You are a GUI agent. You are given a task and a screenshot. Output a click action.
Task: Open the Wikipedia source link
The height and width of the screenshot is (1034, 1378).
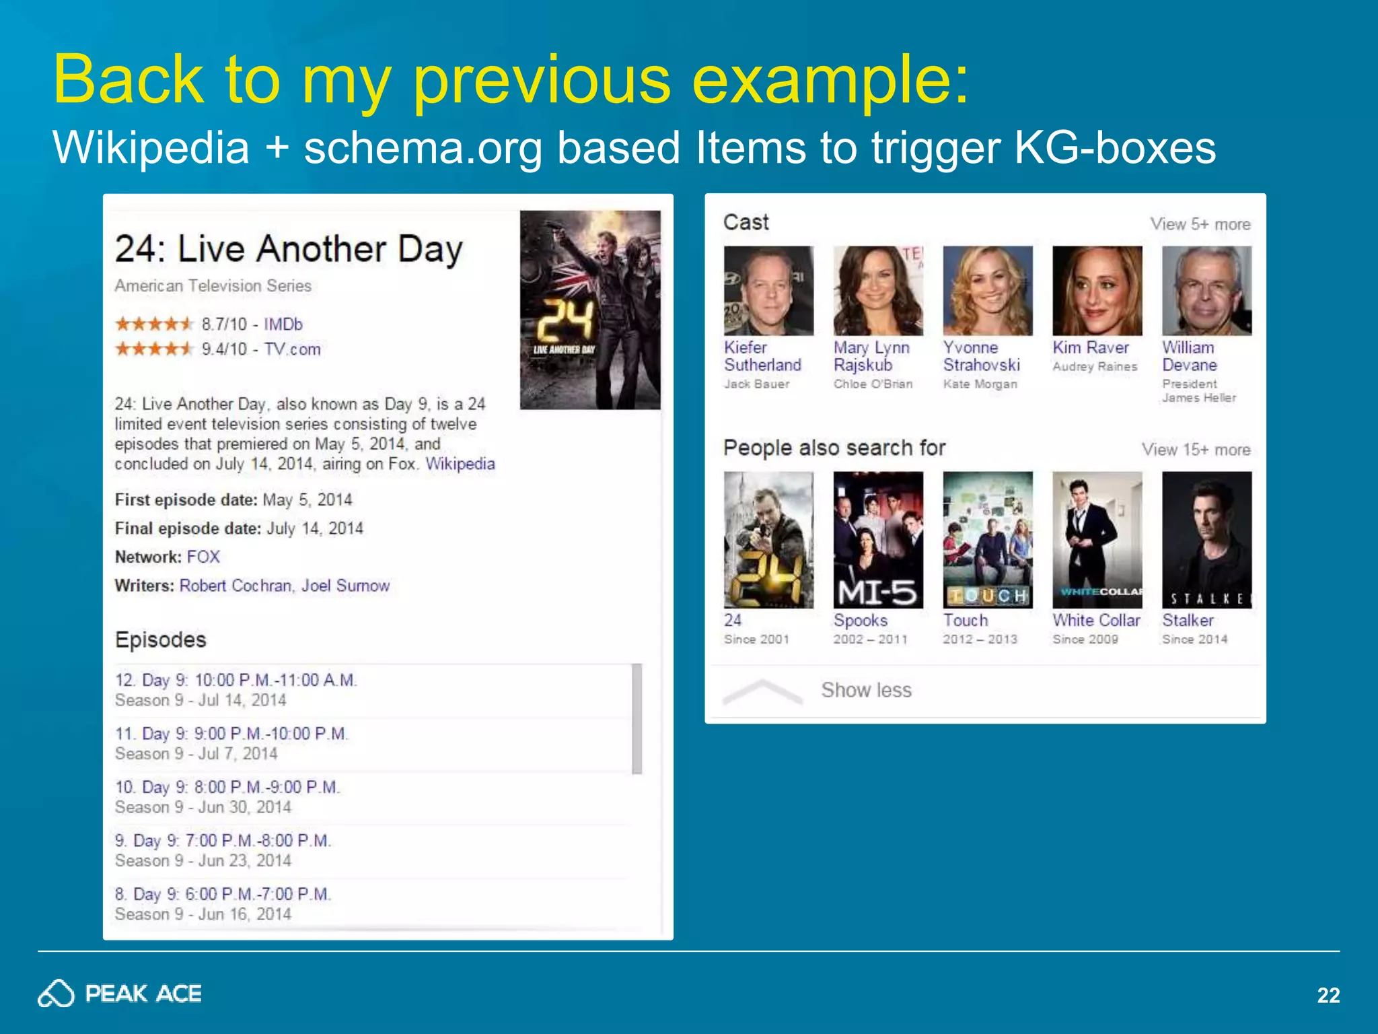pos(460,464)
